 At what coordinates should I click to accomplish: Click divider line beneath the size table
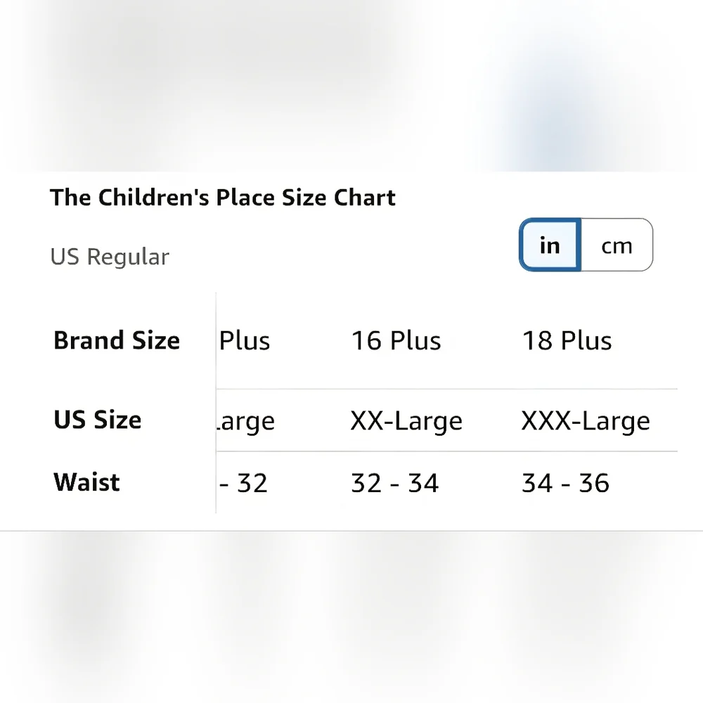(351, 531)
